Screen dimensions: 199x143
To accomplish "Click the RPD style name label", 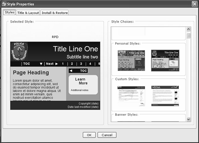I will coord(55,37).
